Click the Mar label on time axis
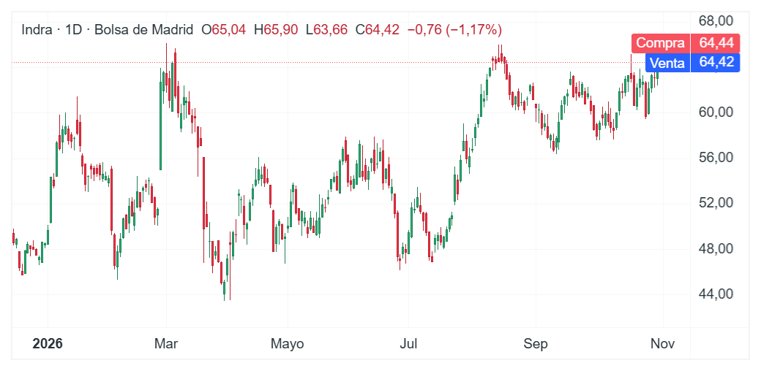 (x=166, y=344)
